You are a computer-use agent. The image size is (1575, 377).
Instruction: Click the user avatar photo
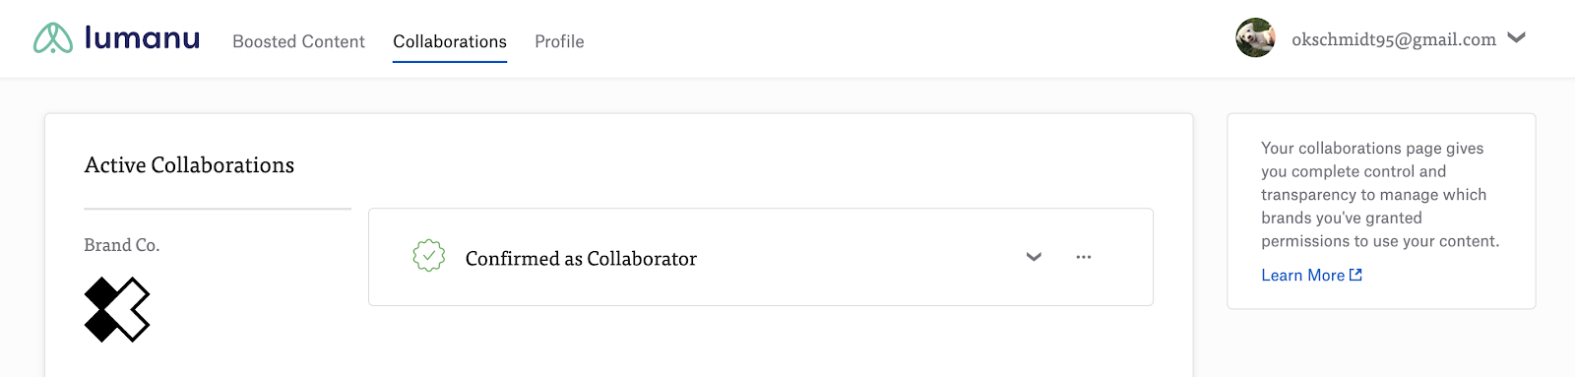pyautogui.click(x=1255, y=38)
